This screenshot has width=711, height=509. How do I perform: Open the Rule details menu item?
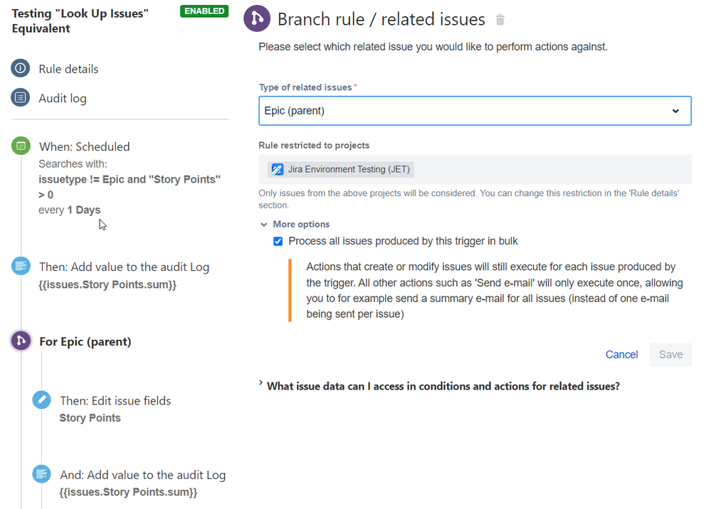point(68,69)
